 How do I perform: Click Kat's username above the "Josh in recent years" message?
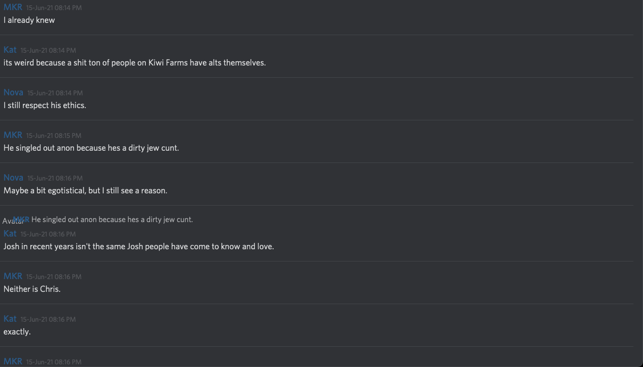(x=10, y=234)
